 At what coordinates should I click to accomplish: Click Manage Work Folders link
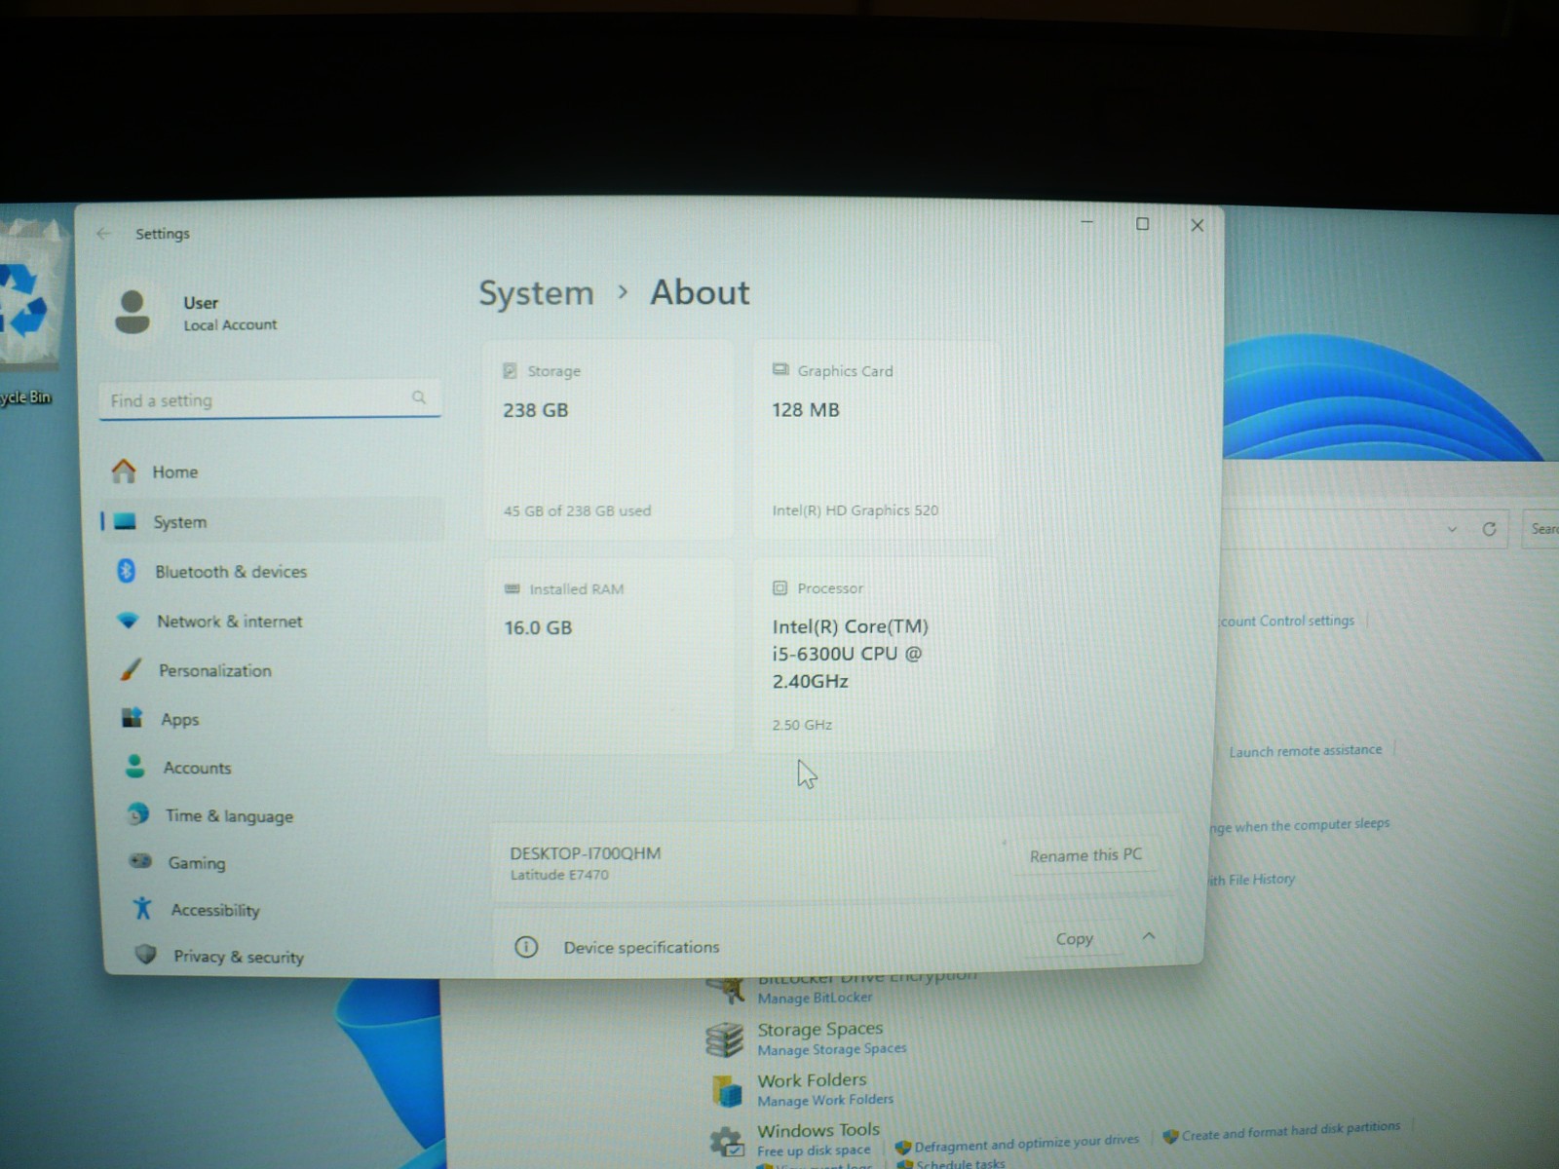click(825, 1100)
